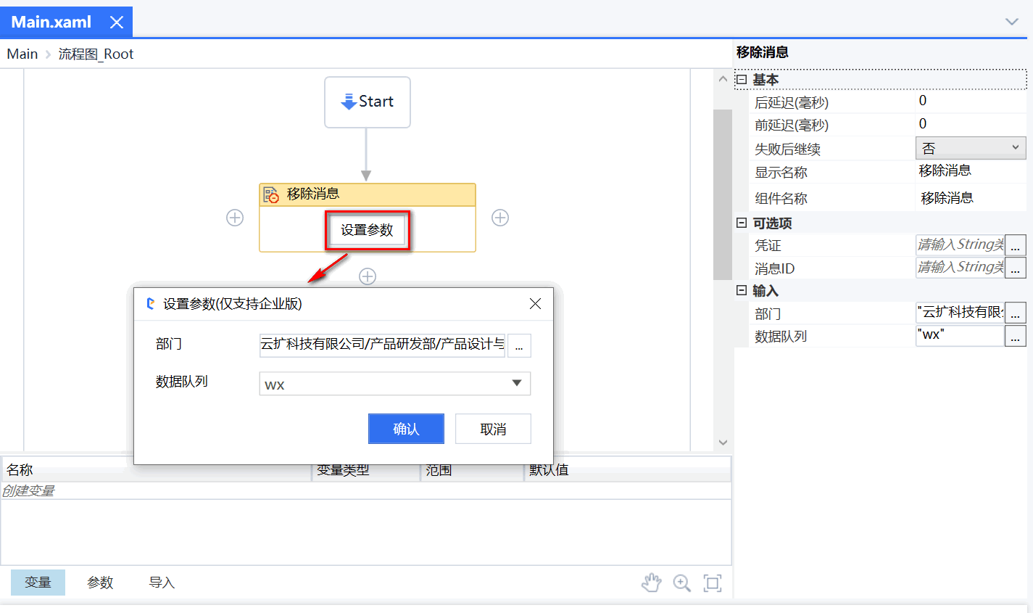Click the 名称 column header

[x=156, y=470]
